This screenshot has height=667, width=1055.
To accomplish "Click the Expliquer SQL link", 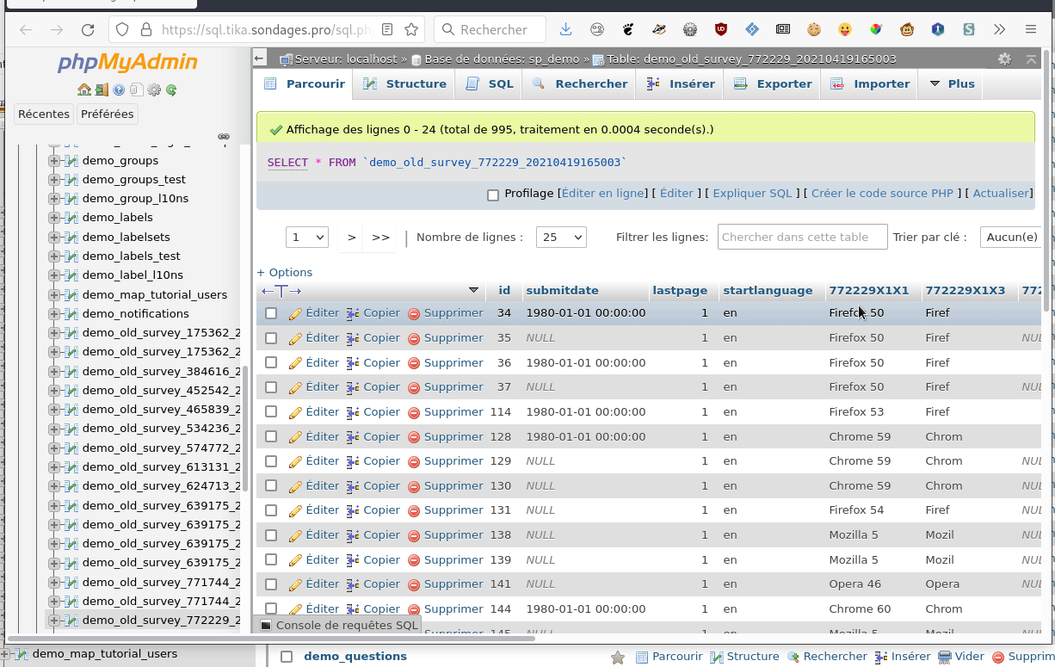I will 751,194.
